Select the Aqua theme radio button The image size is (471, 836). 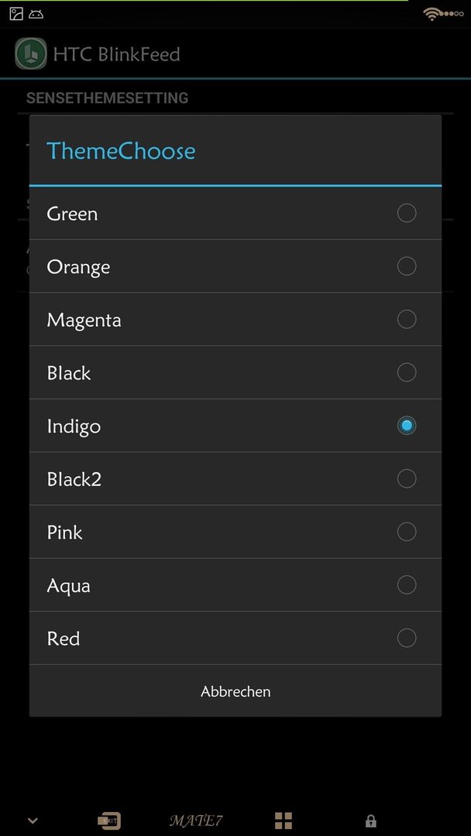point(407,585)
